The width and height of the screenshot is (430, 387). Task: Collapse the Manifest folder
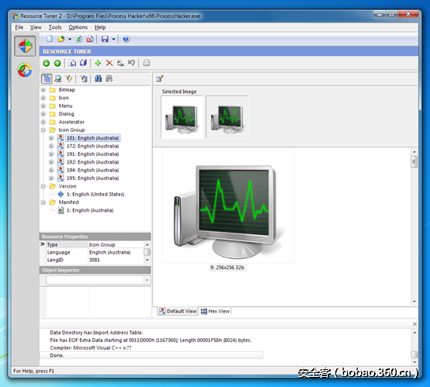43,202
